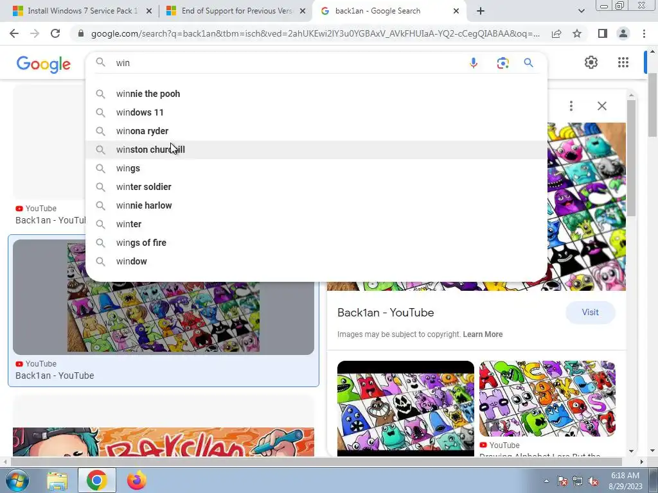Screen dimensions: 658x493
Task: Choose suggestion windows 11
Action: click(316, 112)
